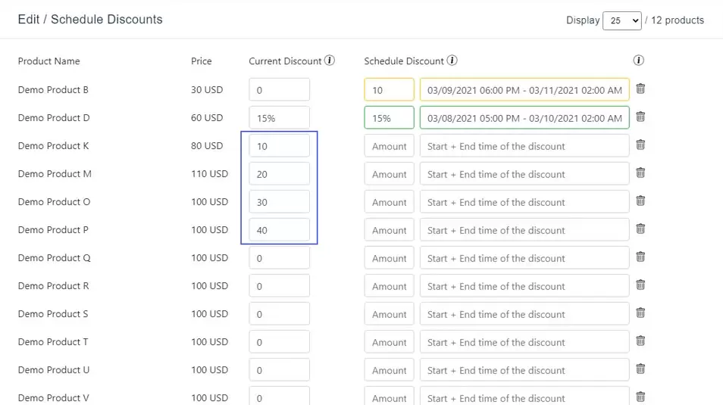This screenshot has height=405, width=723.
Task: Click the 30 USD price
Action: [207, 90]
